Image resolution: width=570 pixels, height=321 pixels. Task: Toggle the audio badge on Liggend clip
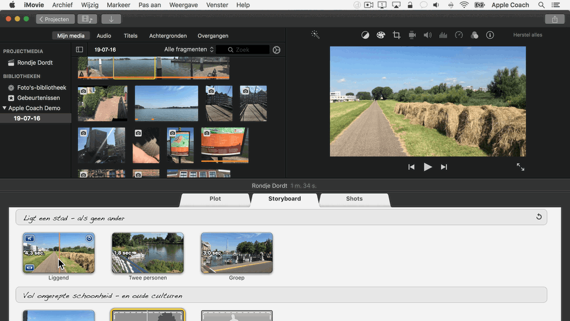click(30, 238)
